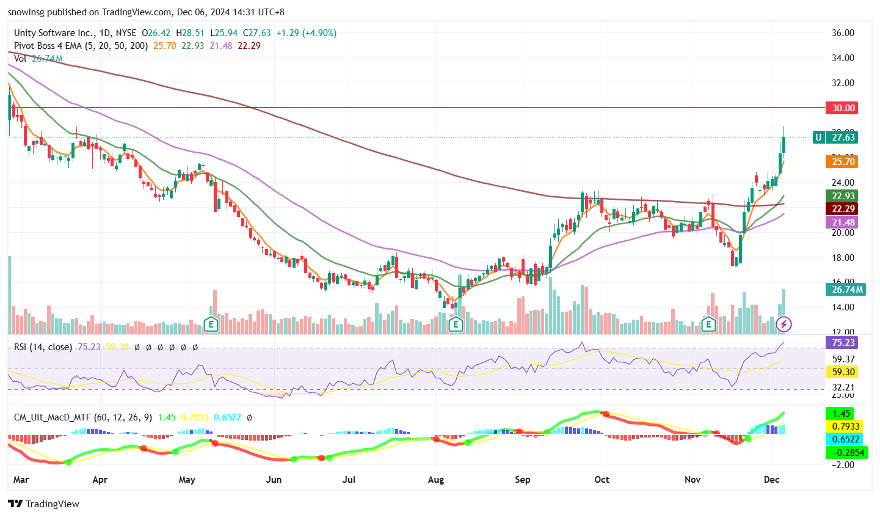880x517 pixels.
Task: Click the Sep label on time axis
Action: [x=523, y=480]
